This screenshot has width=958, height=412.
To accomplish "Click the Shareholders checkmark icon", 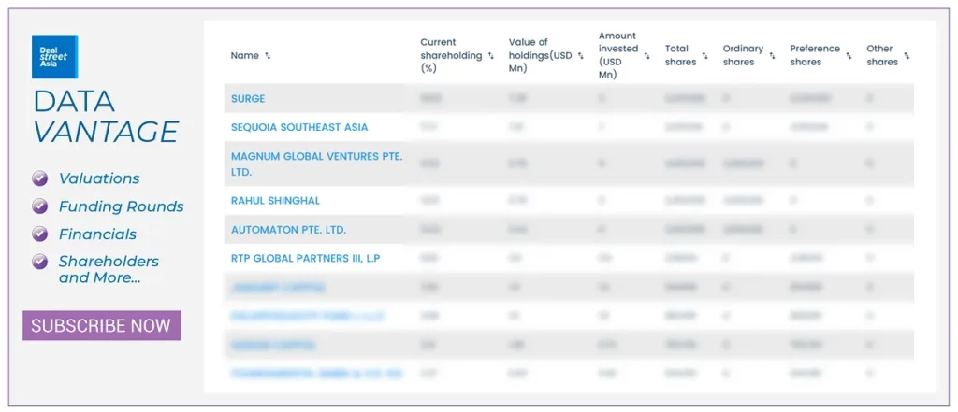I will [x=40, y=262].
